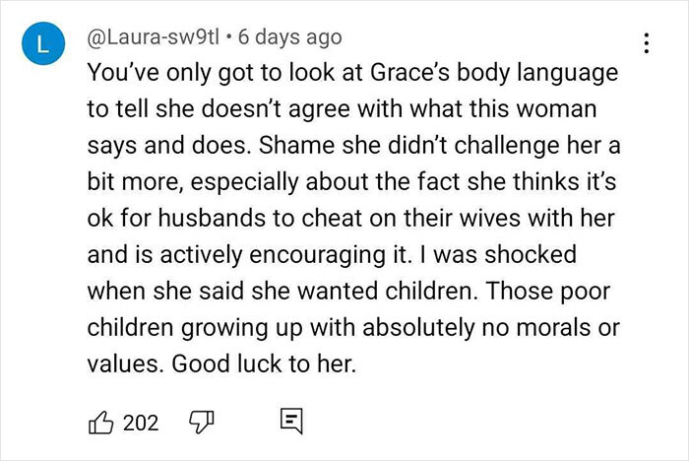Viewport: 689px width, 461px height.
Task: Click the word especially in the comment
Action: click(244, 183)
